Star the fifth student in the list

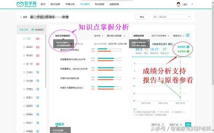(x=24, y=72)
